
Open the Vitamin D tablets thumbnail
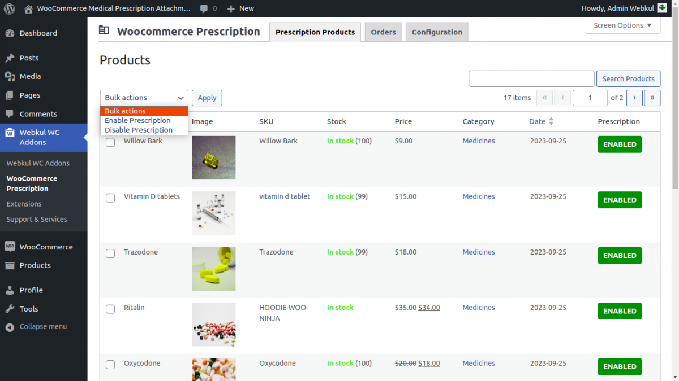coord(213,213)
